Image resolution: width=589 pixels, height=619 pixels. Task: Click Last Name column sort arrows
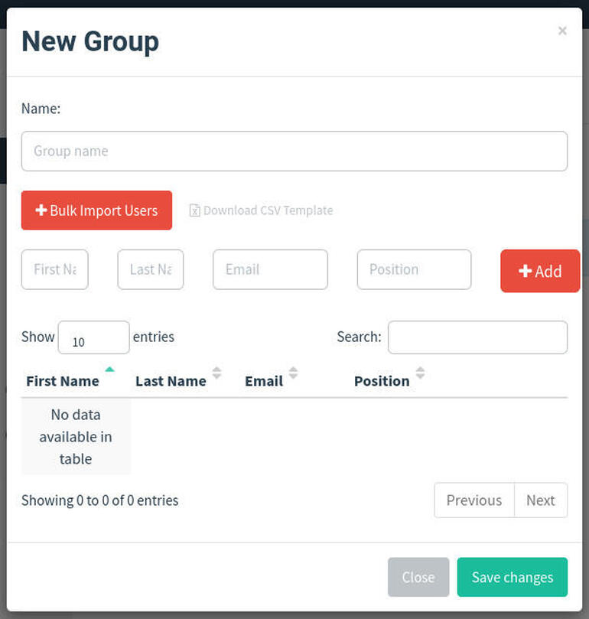point(216,373)
